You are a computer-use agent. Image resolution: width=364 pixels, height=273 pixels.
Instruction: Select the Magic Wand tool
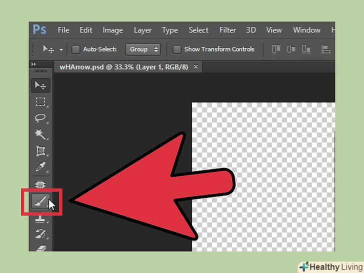40,134
